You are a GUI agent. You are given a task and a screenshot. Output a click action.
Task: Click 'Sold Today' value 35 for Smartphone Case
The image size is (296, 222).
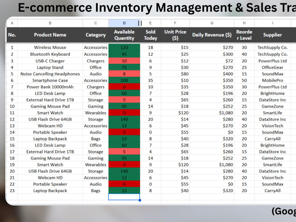click(150, 81)
